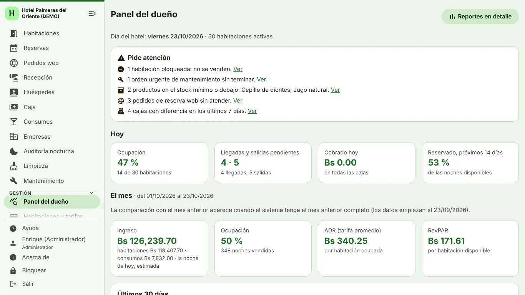This screenshot has height=295, width=525.
Task: Go to Reservas section
Action: 52,48
